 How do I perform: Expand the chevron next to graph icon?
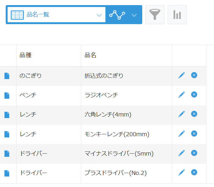134,15
